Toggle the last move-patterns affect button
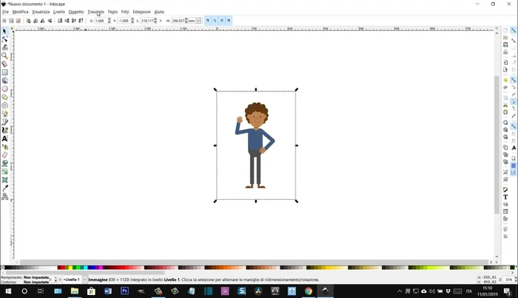Screen dimensions: 518x298 [x=229, y=21]
